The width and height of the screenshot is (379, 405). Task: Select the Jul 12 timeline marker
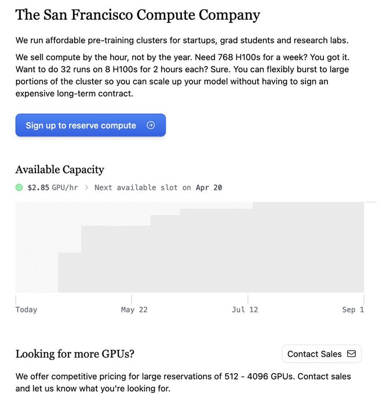point(245,310)
